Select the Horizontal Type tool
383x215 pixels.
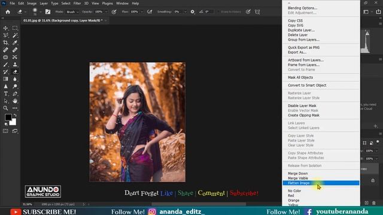point(5,94)
